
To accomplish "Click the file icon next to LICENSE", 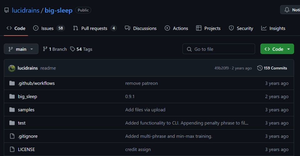I will 12,149.
